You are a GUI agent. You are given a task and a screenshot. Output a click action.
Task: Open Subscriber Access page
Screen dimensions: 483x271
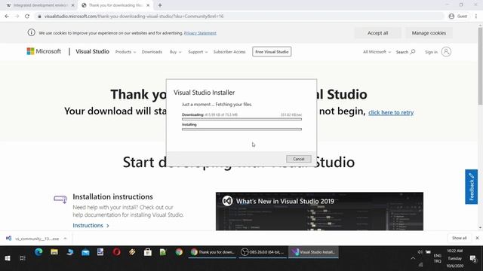point(229,52)
